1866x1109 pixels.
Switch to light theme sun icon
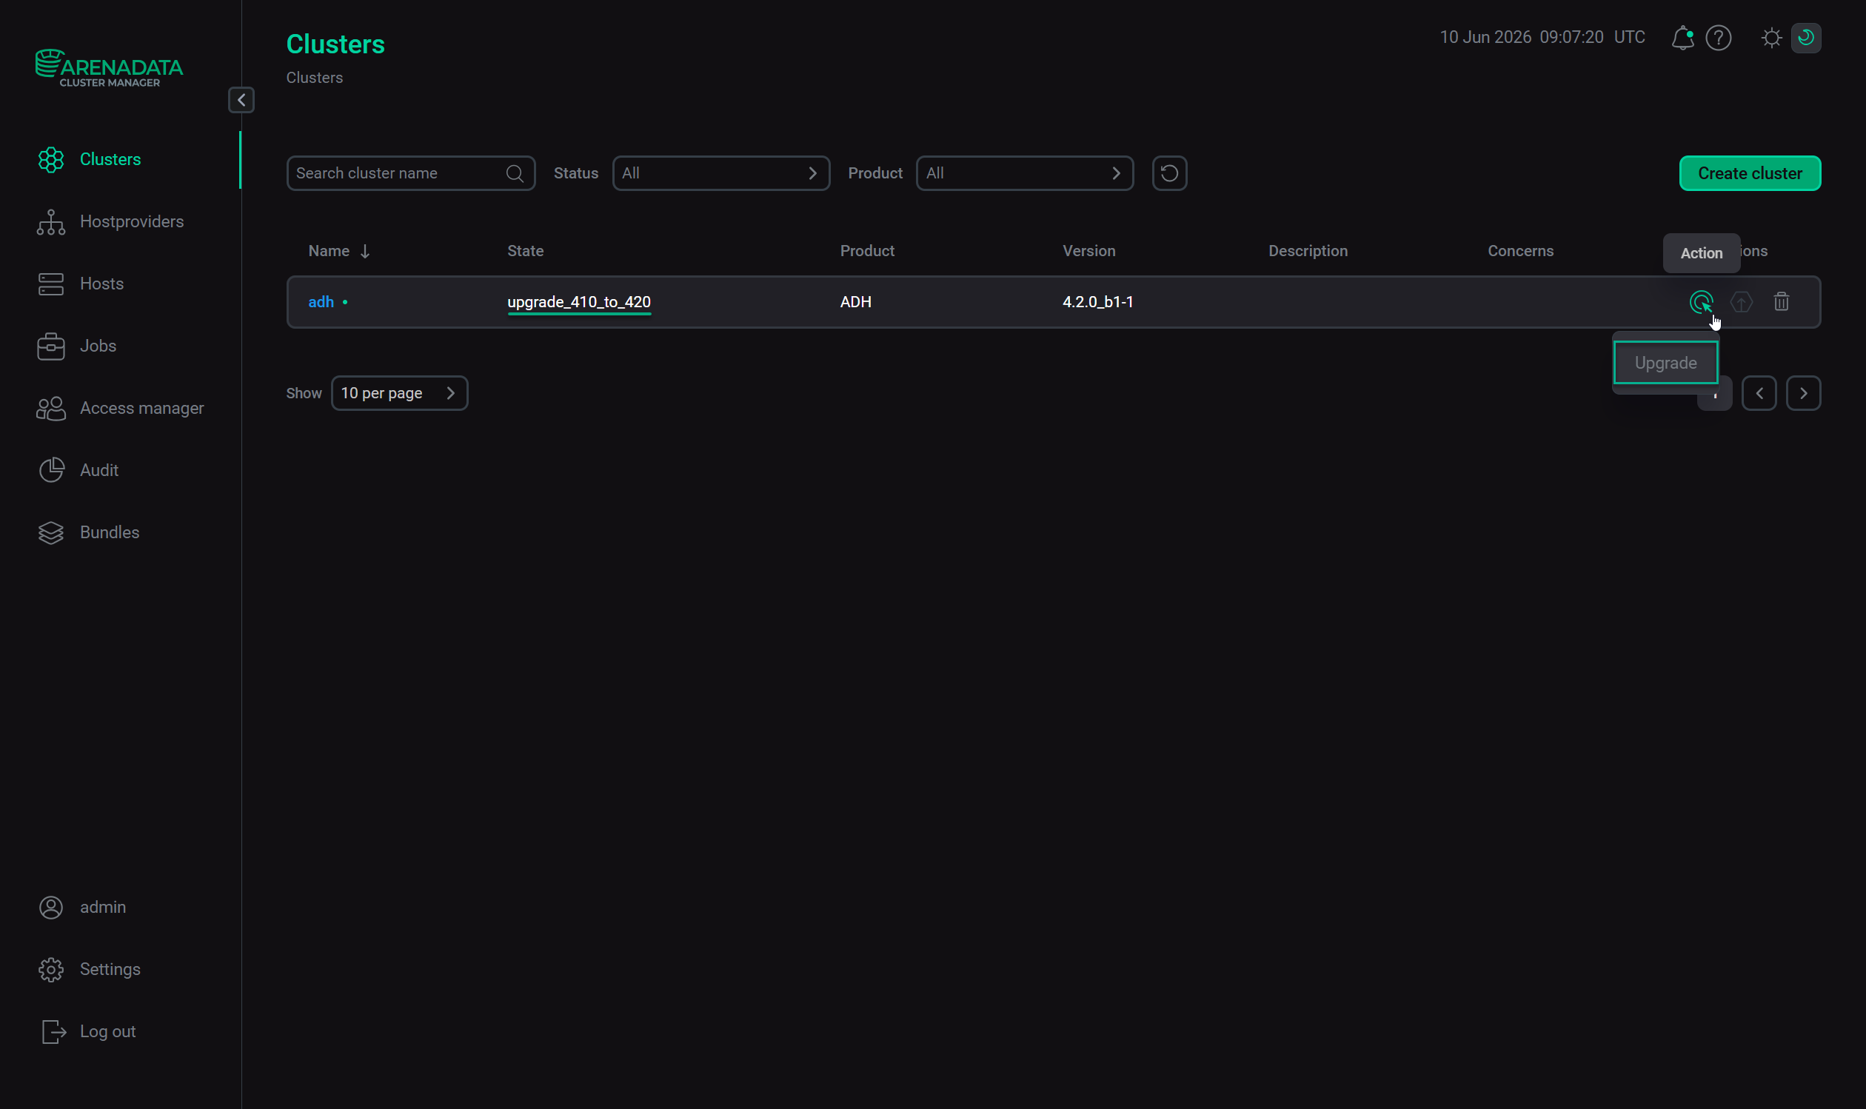(1771, 38)
